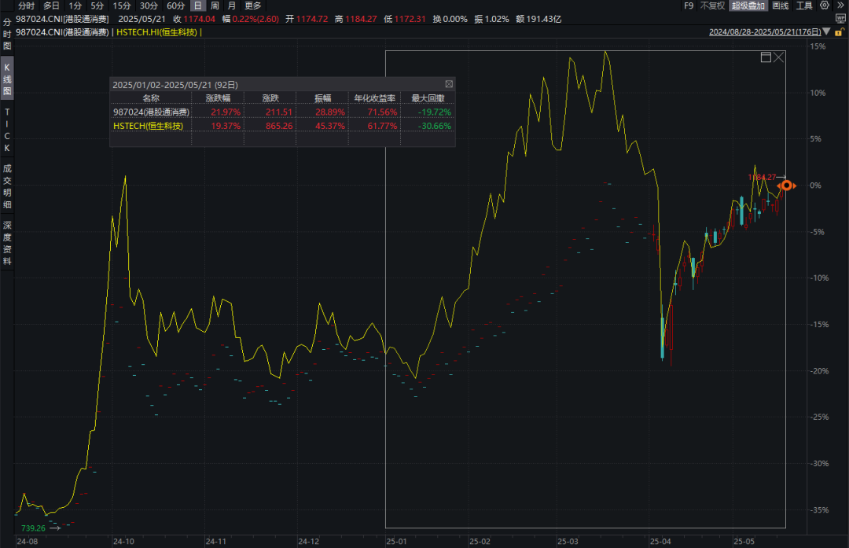
Task: Click the 2024/08/28-2025/05/21 date range link
Action: pyautogui.click(x=765, y=32)
